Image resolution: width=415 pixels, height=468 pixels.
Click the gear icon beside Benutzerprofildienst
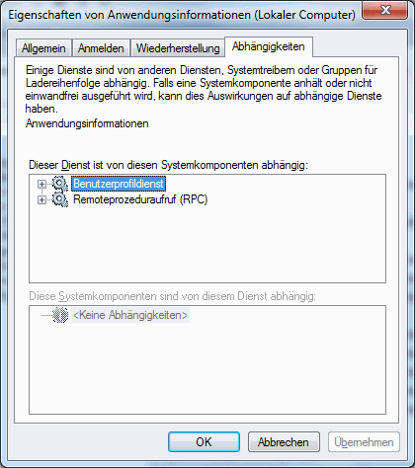(60, 184)
